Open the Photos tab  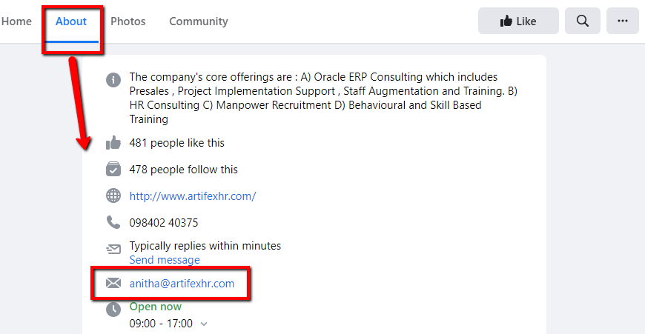pyautogui.click(x=128, y=21)
